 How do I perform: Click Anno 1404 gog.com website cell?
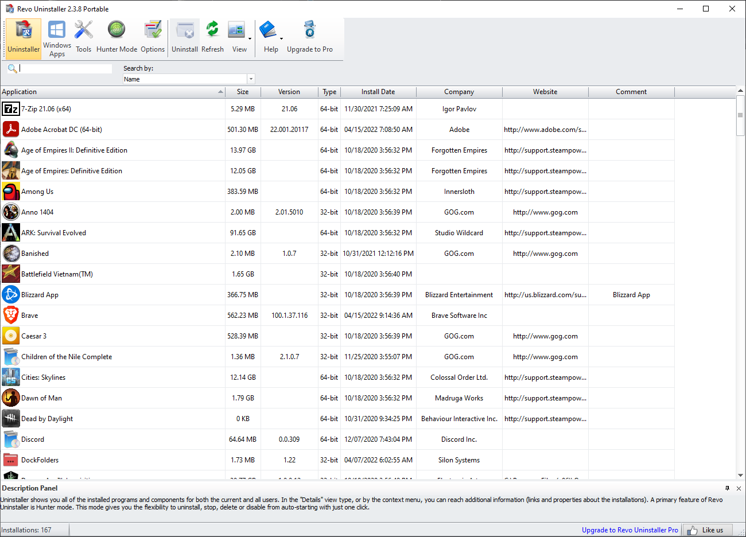point(545,212)
